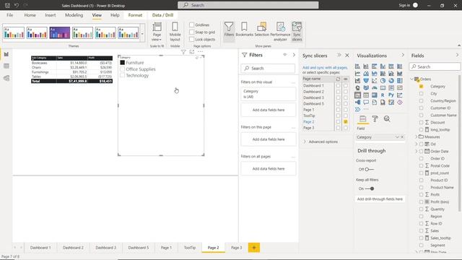Select the stacked bar chart visualization

tap(357, 66)
